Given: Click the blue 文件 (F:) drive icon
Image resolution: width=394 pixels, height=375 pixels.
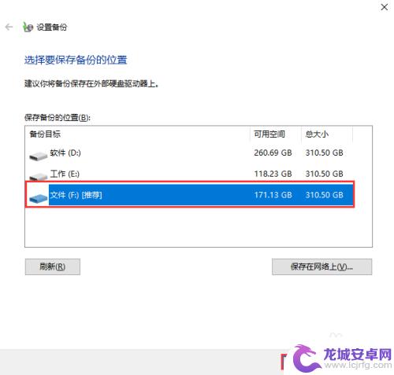Looking at the screenshot, I should [39, 198].
